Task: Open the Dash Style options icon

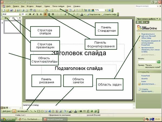Action: point(85,111)
